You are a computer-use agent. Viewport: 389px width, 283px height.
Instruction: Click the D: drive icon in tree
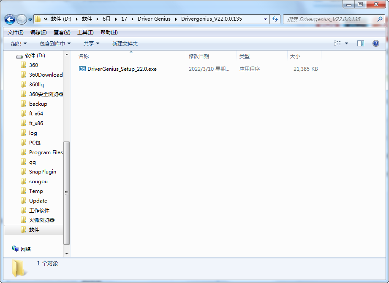click(x=19, y=56)
